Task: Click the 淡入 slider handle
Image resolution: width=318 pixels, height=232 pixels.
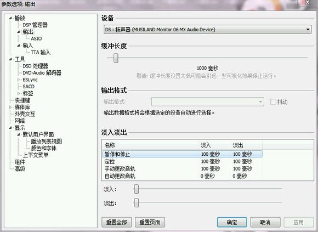Action: click(137, 189)
